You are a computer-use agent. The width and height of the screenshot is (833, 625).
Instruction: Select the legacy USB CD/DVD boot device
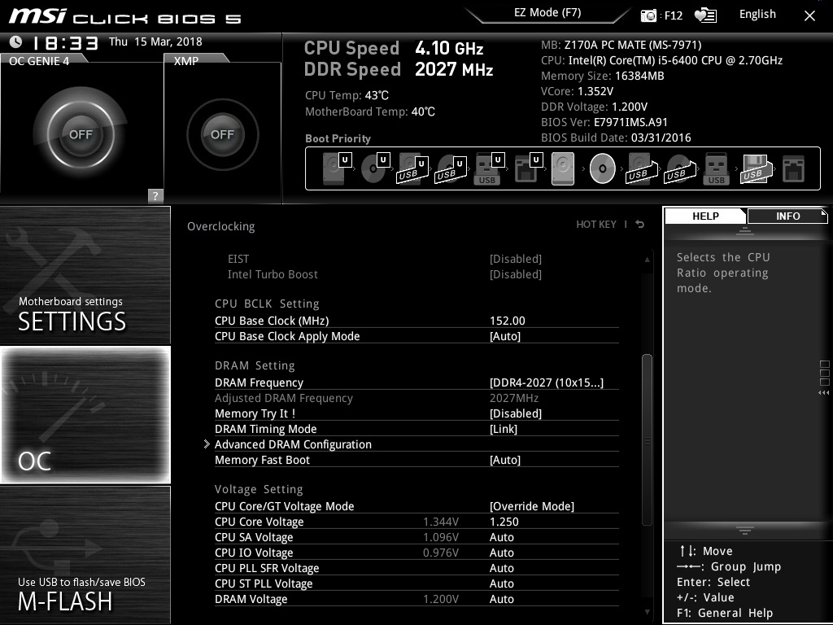(x=679, y=169)
